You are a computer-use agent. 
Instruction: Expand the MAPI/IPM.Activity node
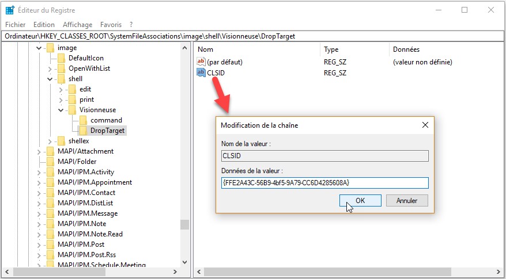pyautogui.click(x=39, y=173)
